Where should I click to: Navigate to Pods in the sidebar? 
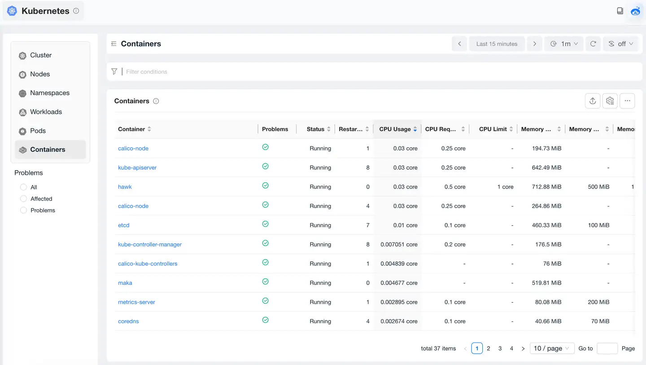coord(38,131)
